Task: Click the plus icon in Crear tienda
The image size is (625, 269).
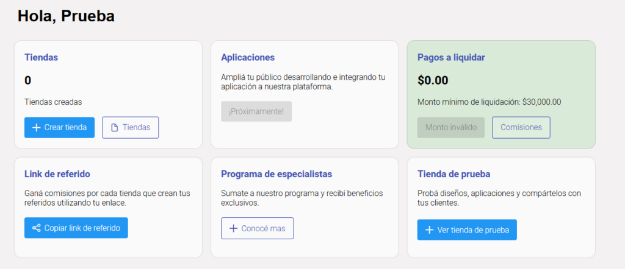Action: point(36,128)
